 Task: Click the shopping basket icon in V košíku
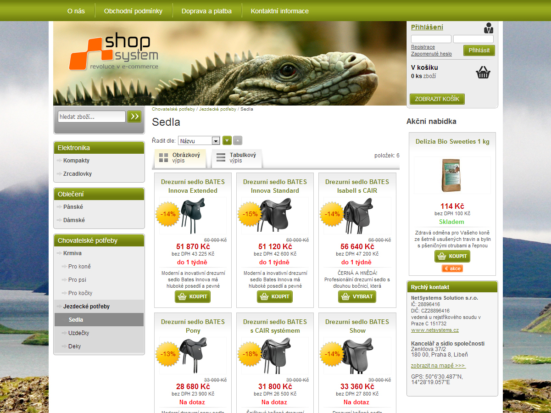pos(483,73)
